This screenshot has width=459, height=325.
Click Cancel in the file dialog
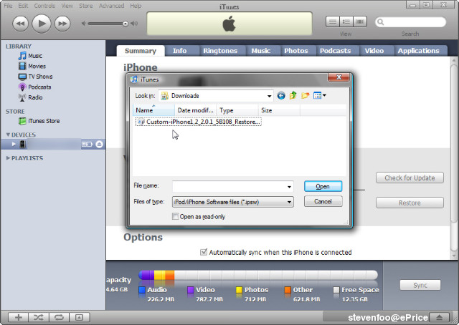click(323, 202)
